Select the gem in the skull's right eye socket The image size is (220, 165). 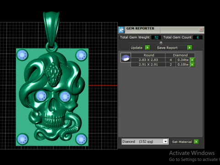coord(65,96)
